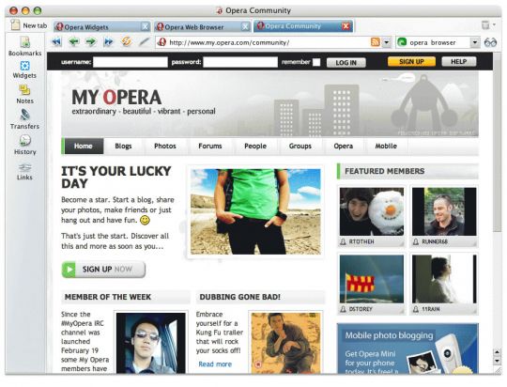Open the trash (closed tabs) icon
This screenshot has height=387, width=507.
(485, 25)
